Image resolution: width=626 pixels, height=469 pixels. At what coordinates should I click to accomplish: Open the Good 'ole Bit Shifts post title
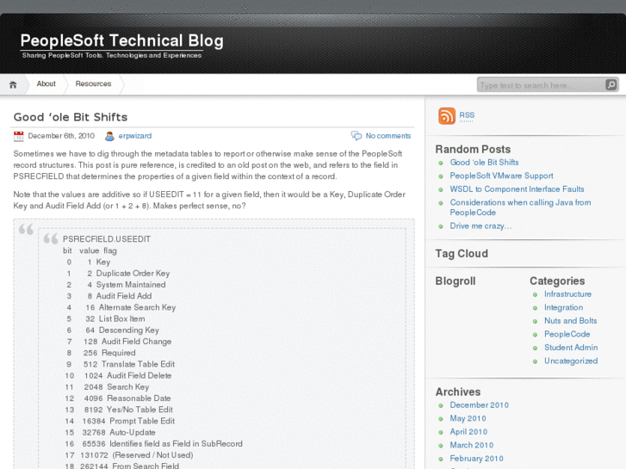click(71, 117)
